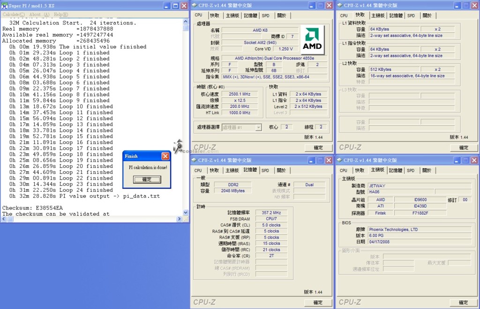The width and height of the screenshot is (480, 309).
Task: Select the CPU tab in the cache window
Action: click(344, 15)
